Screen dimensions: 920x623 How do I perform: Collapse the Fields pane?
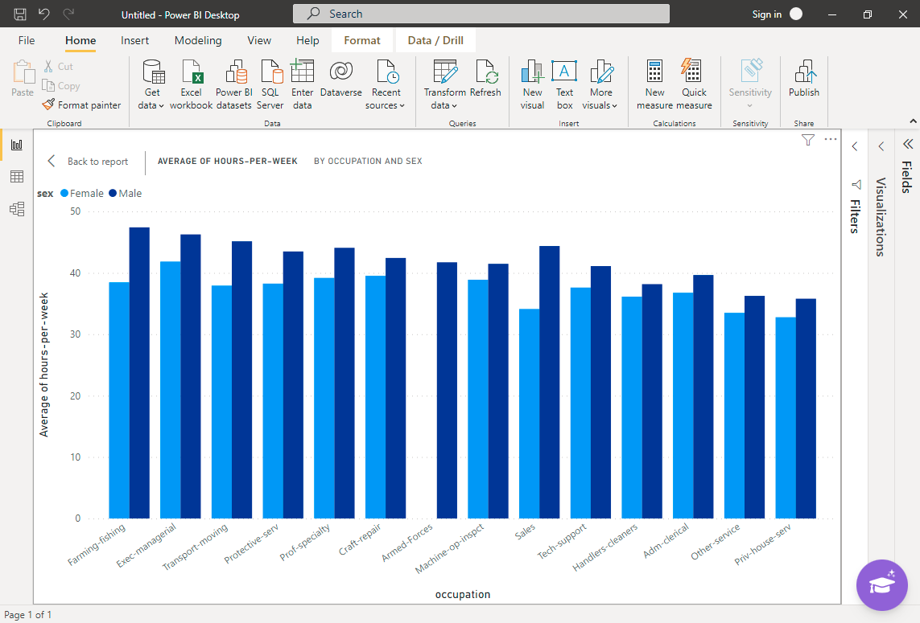coord(908,143)
